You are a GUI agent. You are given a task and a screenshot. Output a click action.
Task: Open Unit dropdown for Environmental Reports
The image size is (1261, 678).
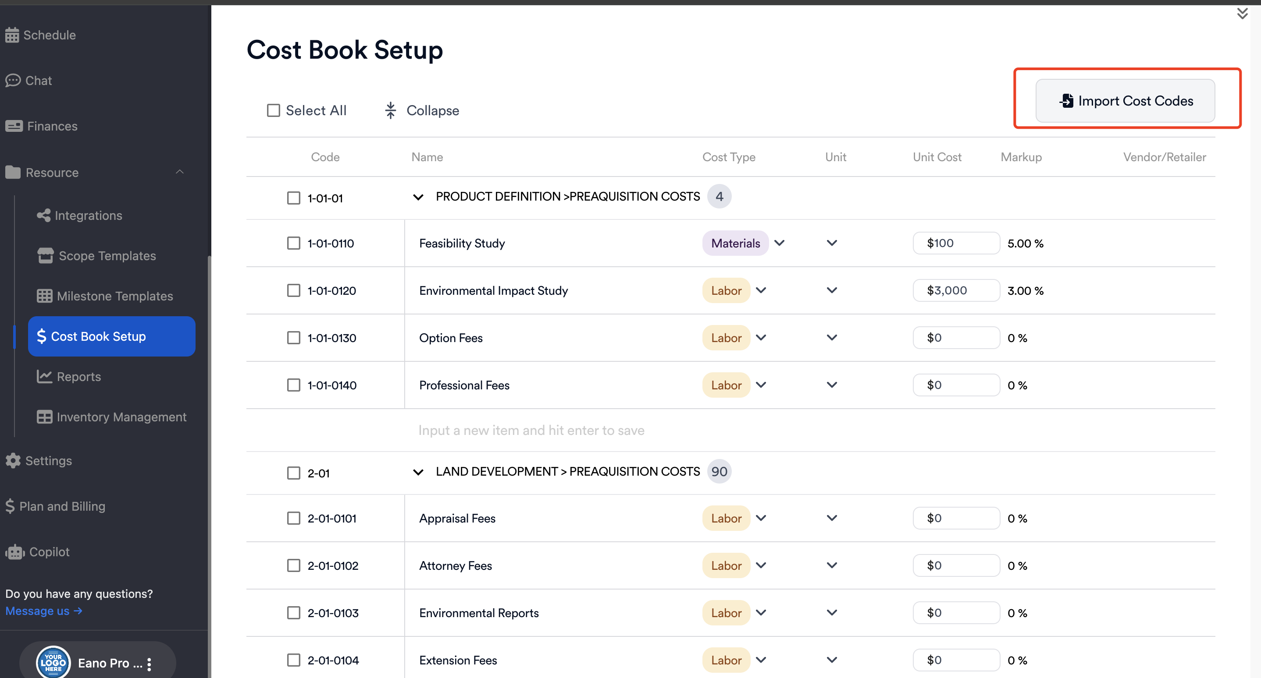coord(832,613)
